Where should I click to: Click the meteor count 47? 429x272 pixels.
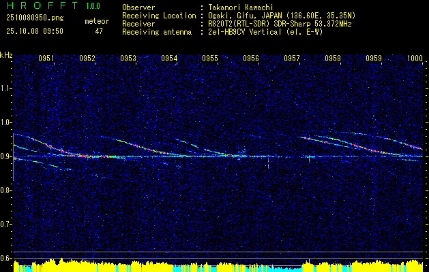99,31
